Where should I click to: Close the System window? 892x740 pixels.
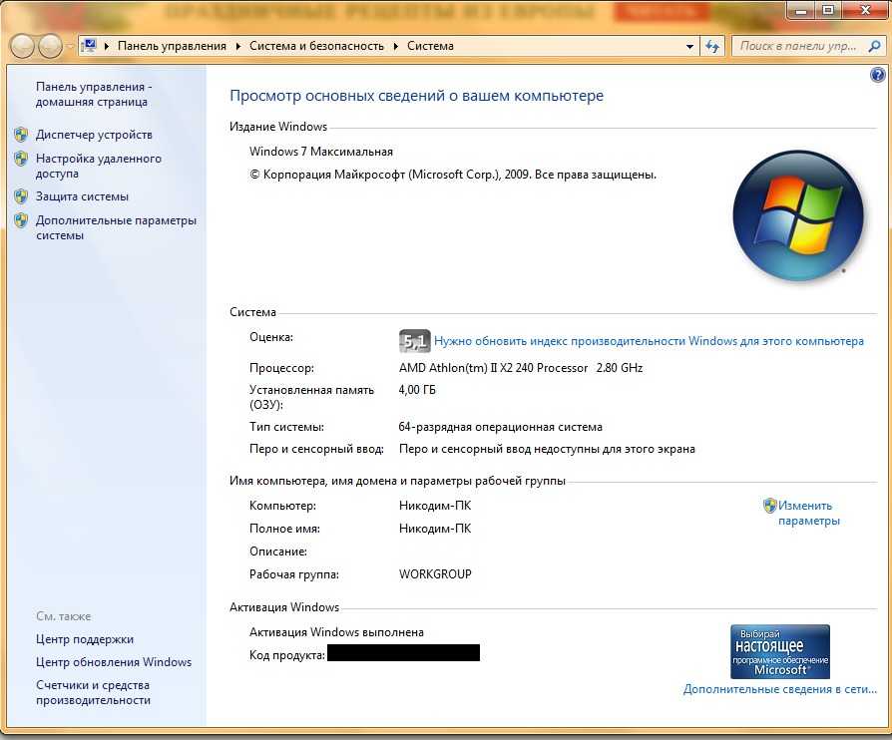click(865, 10)
